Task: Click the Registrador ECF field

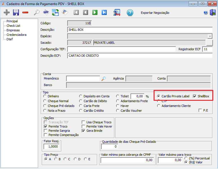Action: click(208, 49)
